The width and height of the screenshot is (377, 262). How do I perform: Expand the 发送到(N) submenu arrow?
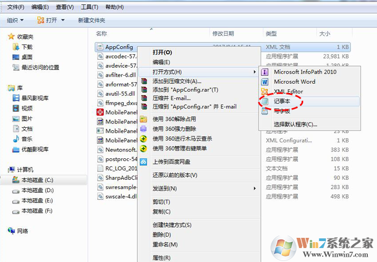(254, 188)
